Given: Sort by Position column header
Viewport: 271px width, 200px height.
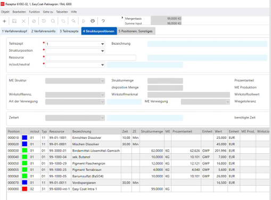Looking at the screenshot, I should [x=14, y=131].
